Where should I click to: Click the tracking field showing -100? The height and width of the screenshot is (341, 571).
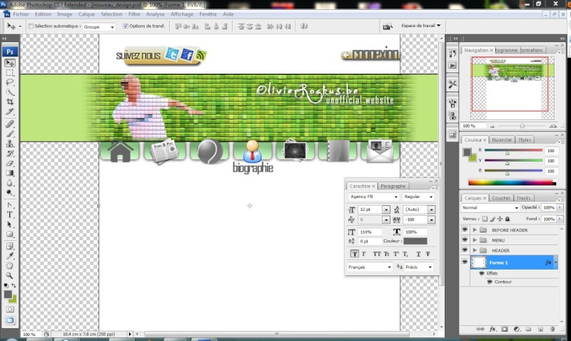click(x=416, y=220)
